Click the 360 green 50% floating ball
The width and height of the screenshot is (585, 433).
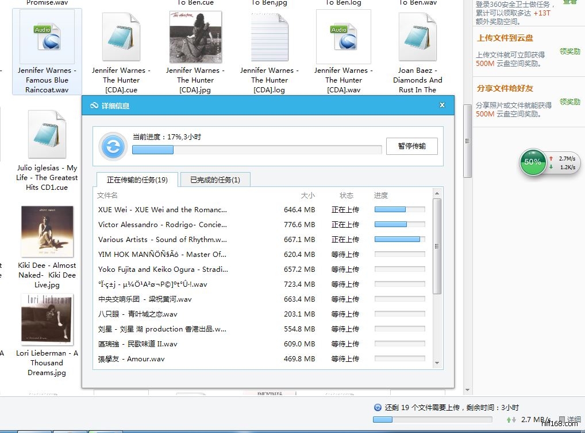point(533,162)
